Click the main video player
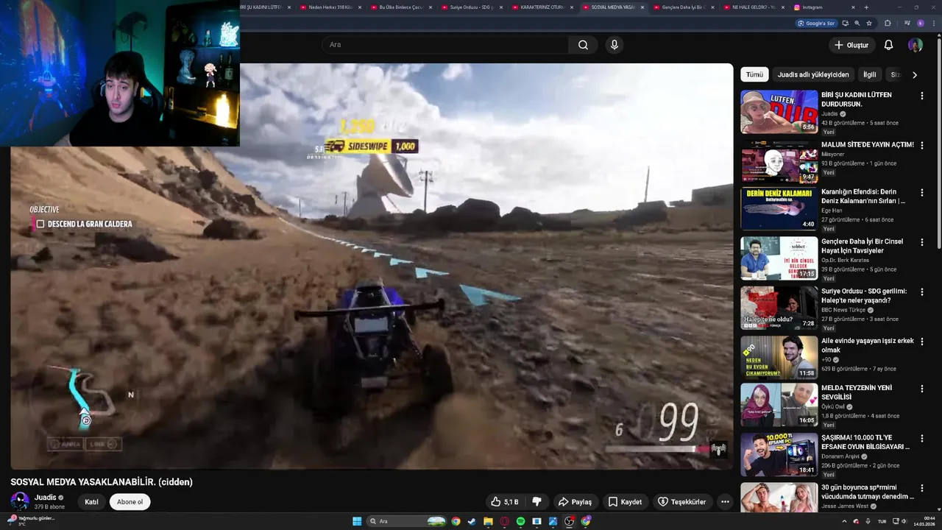This screenshot has width=942, height=530. [372, 266]
